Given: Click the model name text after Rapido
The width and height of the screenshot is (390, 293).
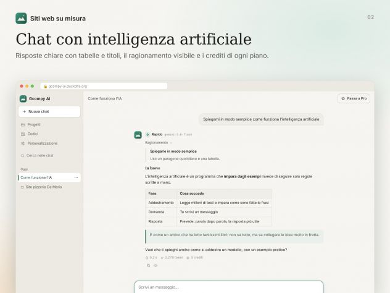Looking at the screenshot, I should tap(178, 135).
